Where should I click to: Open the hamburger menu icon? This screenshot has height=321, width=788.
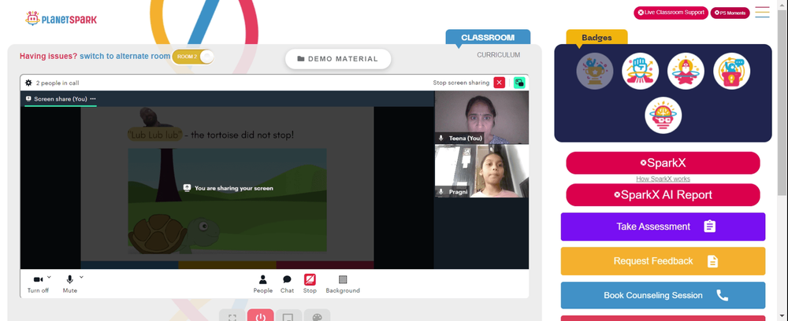pyautogui.click(x=762, y=12)
